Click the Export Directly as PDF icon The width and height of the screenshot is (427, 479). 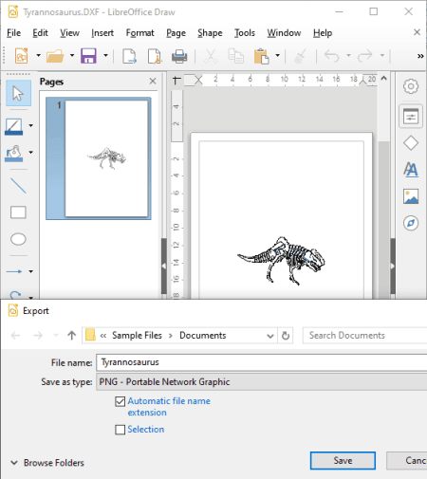155,56
